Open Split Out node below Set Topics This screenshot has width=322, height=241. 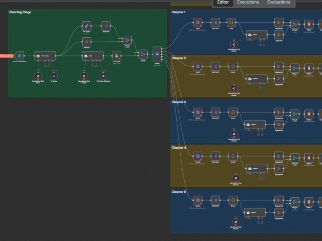[x=87, y=42]
